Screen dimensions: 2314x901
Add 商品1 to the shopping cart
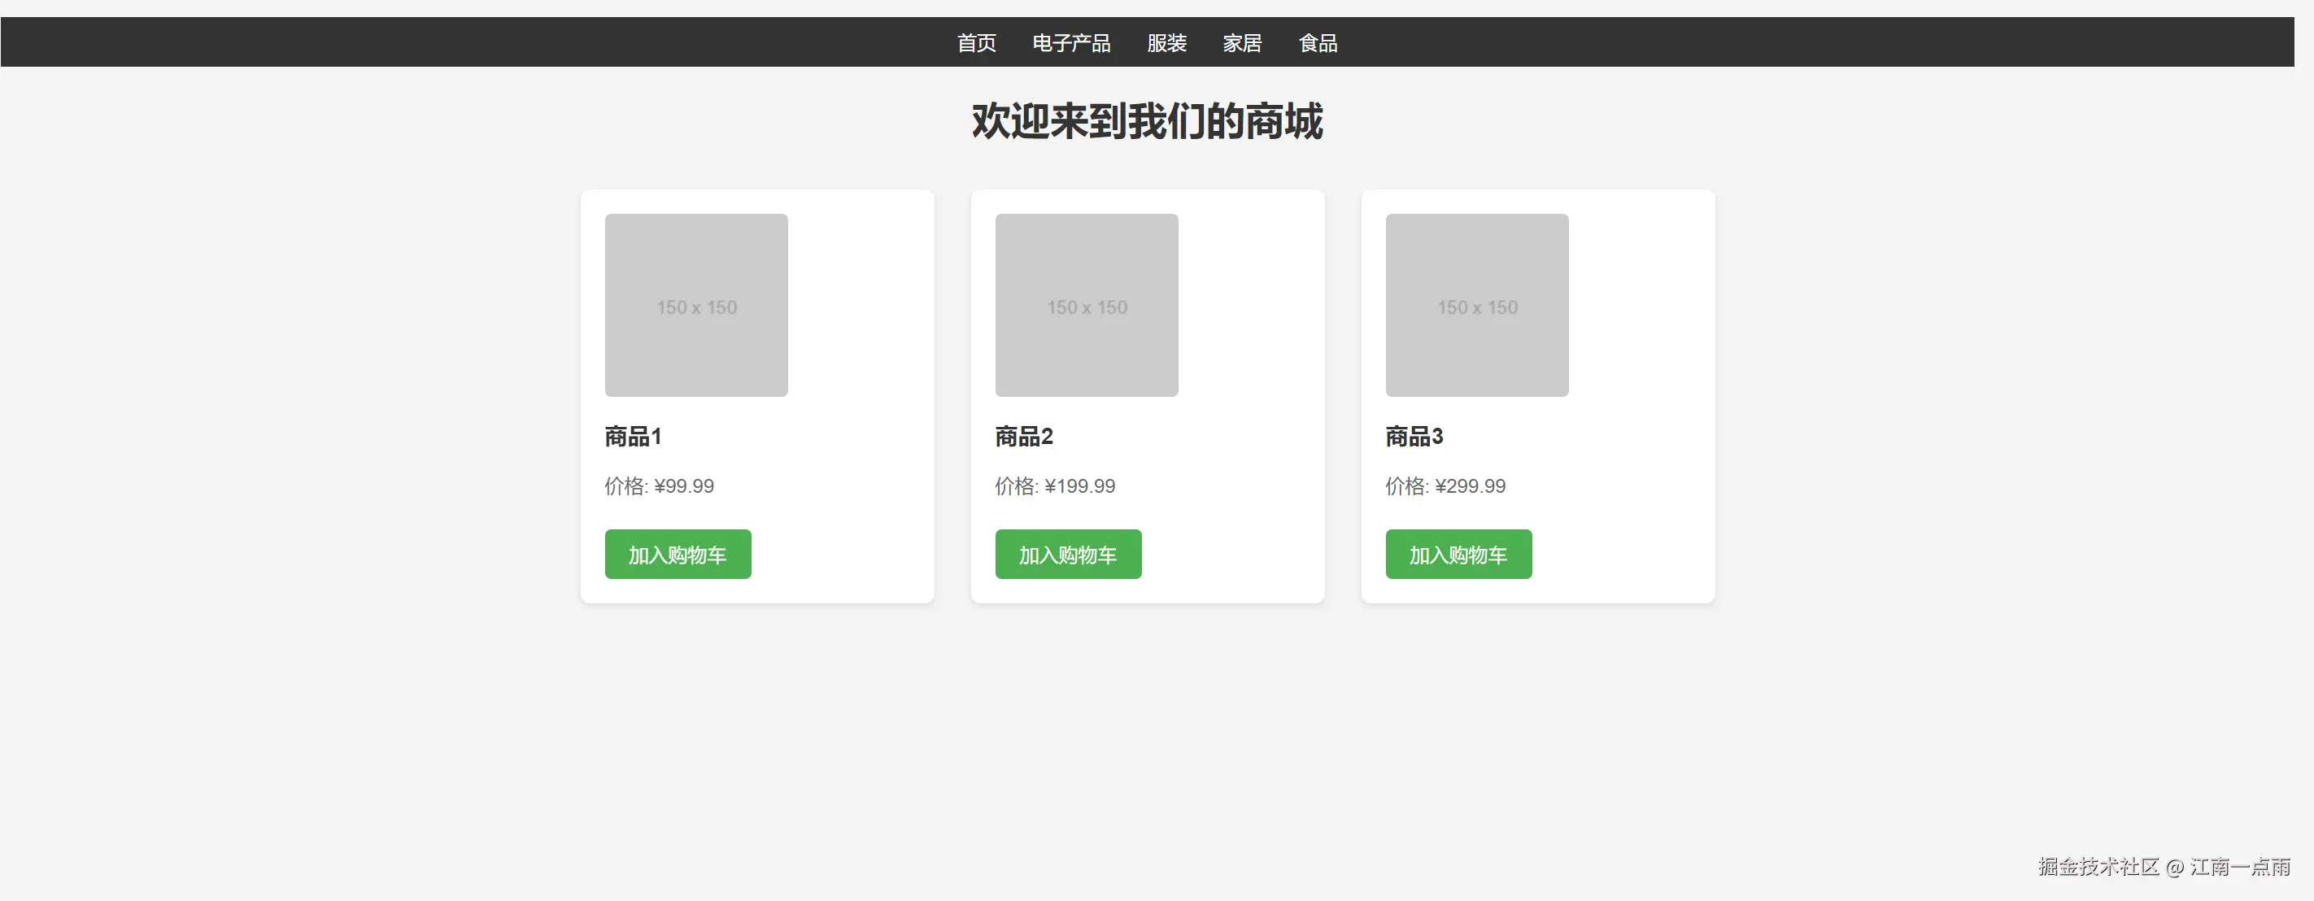(x=678, y=555)
